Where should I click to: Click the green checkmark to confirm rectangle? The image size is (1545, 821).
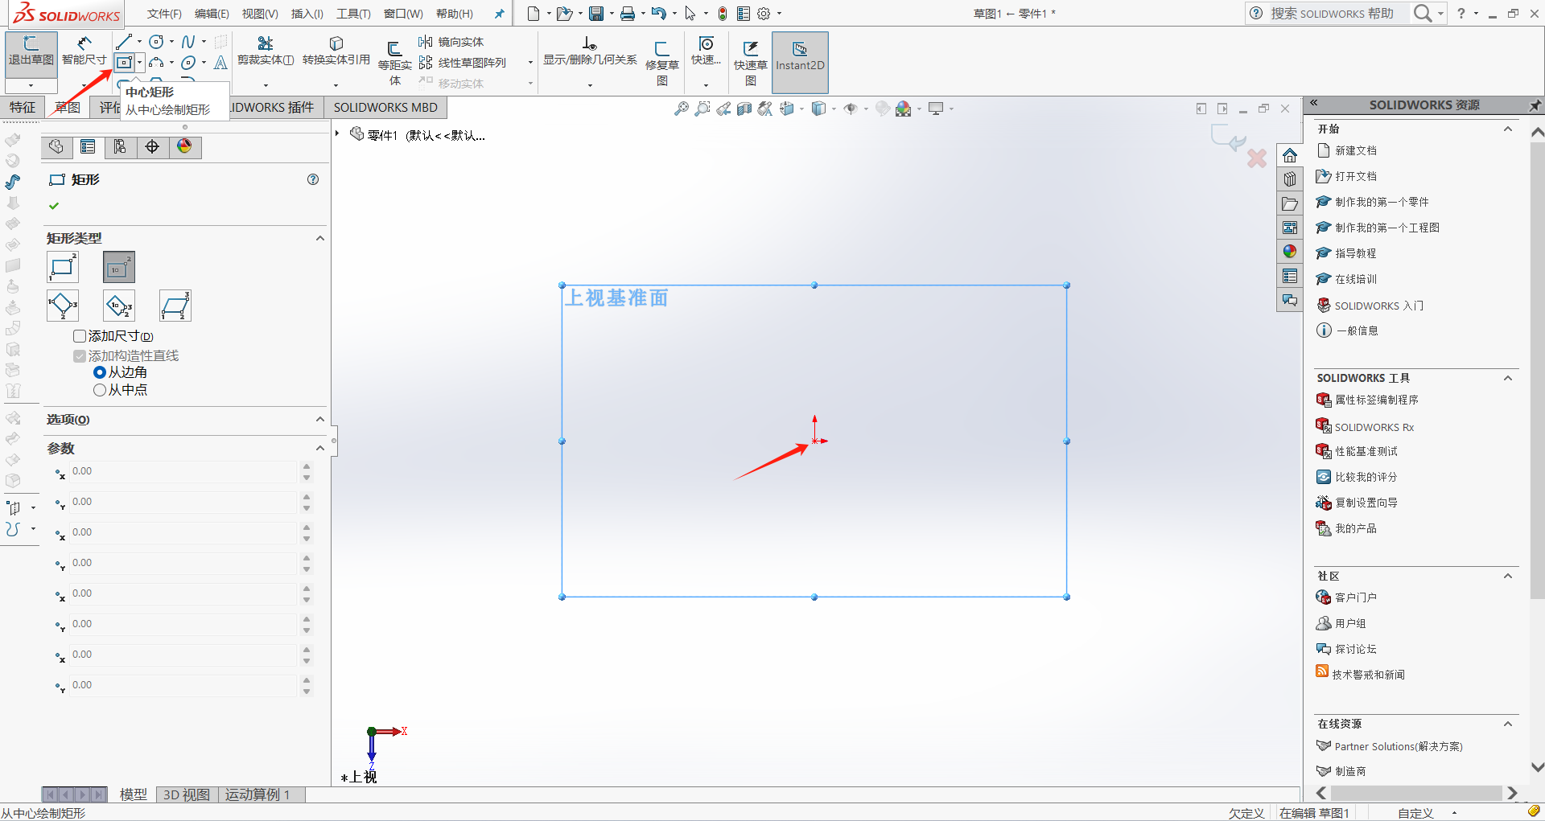(x=54, y=206)
